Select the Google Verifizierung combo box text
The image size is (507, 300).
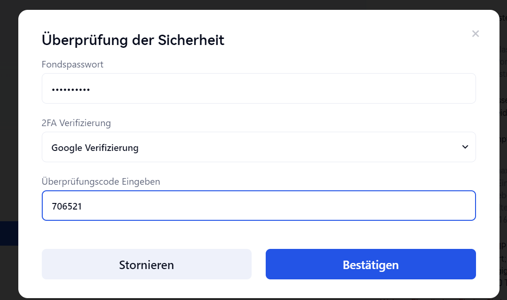[95, 148]
